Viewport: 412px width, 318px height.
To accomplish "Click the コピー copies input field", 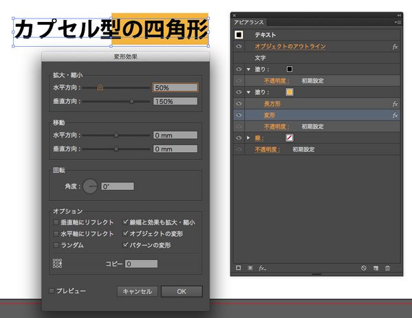I will pos(142,264).
